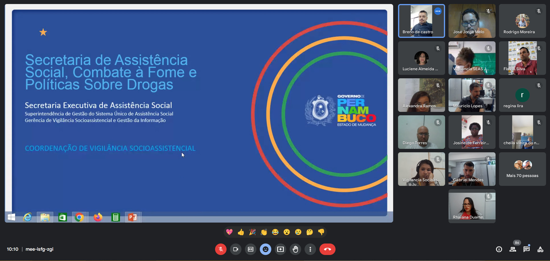
Task: Open meeting details info icon
Action: [499, 249]
